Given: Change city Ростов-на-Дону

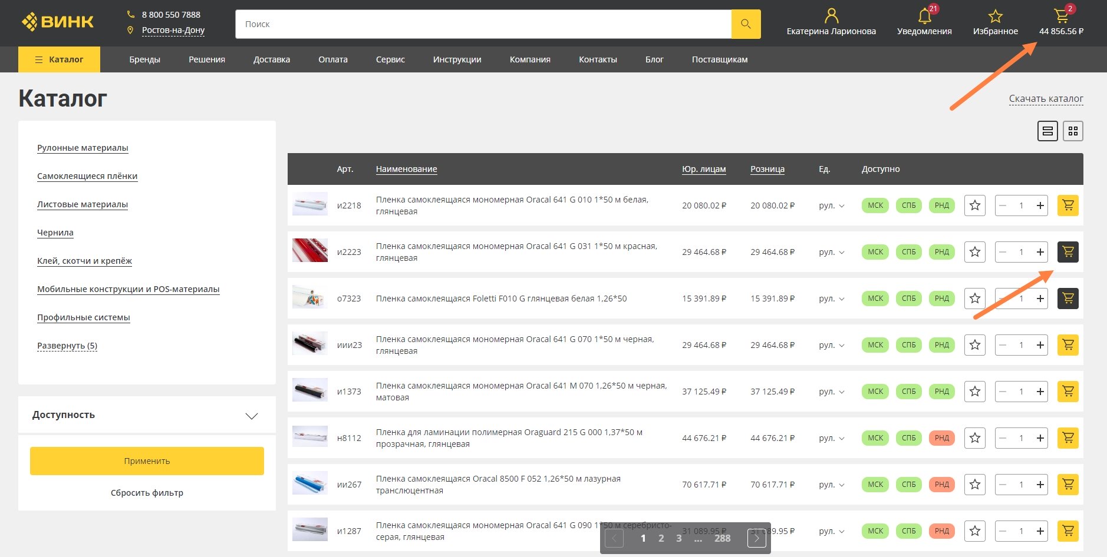Looking at the screenshot, I should click(173, 30).
